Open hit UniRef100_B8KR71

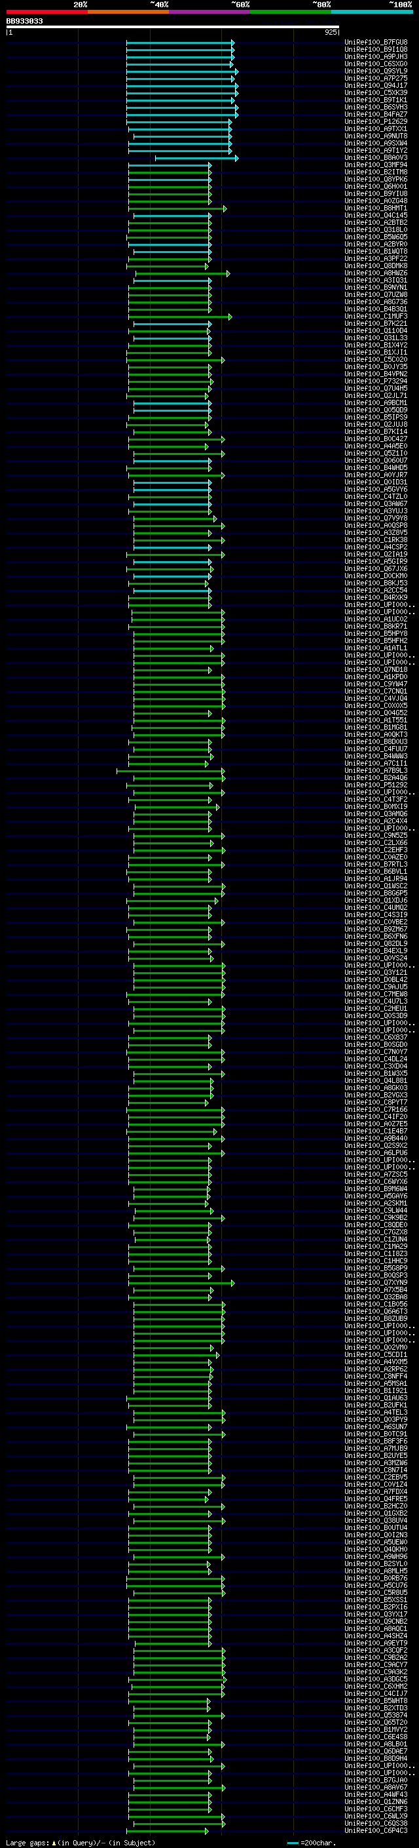(375, 626)
